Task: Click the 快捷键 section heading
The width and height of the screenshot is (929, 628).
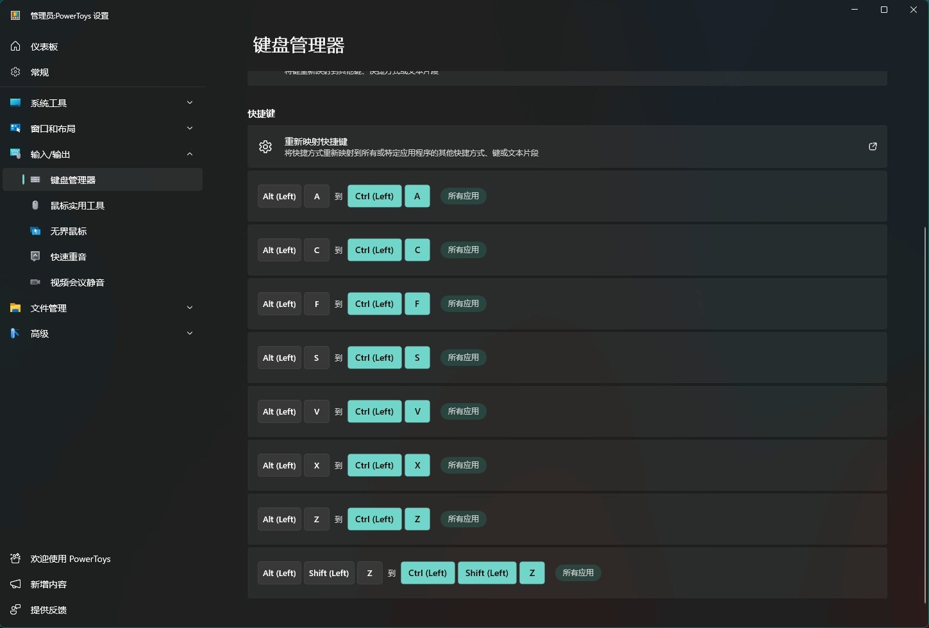Action: (x=262, y=113)
